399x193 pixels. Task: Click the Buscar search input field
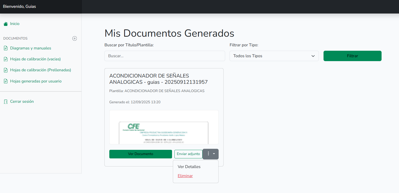[x=164, y=56]
